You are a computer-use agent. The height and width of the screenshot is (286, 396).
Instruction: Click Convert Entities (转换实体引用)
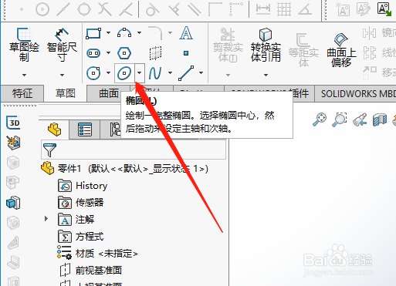[266, 45]
